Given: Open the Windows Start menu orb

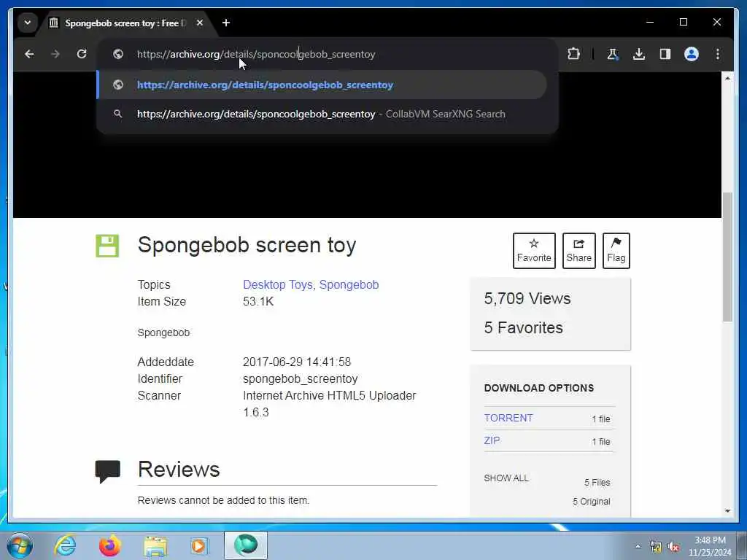Looking at the screenshot, I should point(20,545).
